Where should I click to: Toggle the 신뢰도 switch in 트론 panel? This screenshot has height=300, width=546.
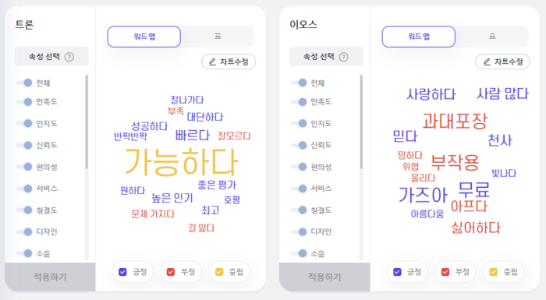pyautogui.click(x=24, y=145)
